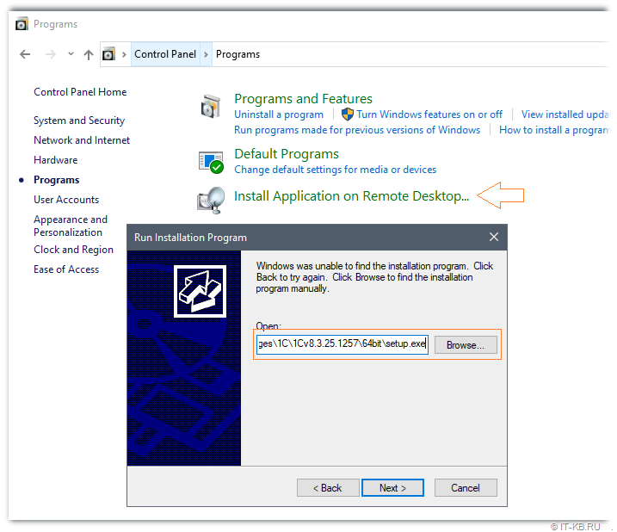Screen dimensions: 617x532
Task: Click the forward arrow navigation button
Action: click(51, 54)
